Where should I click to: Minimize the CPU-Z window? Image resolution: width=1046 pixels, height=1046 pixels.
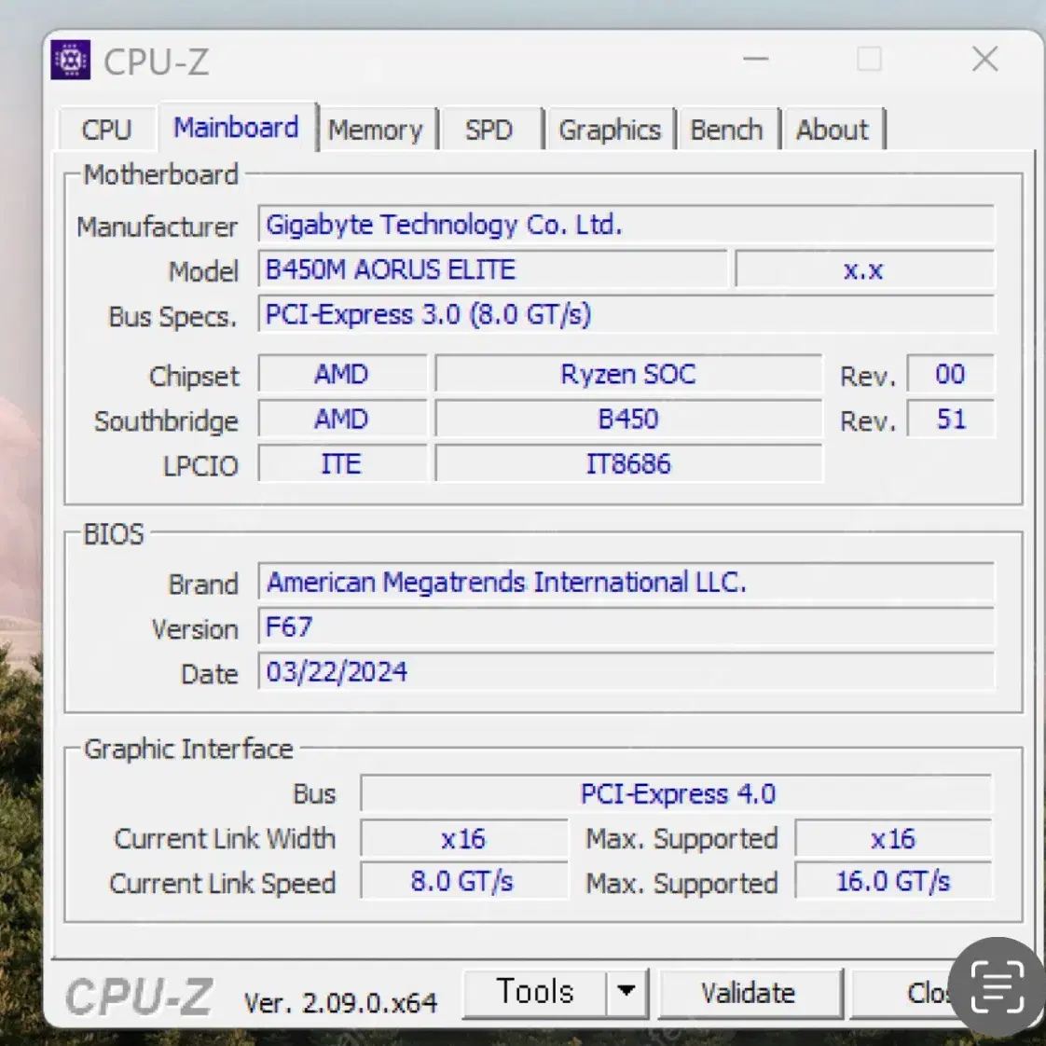click(755, 60)
